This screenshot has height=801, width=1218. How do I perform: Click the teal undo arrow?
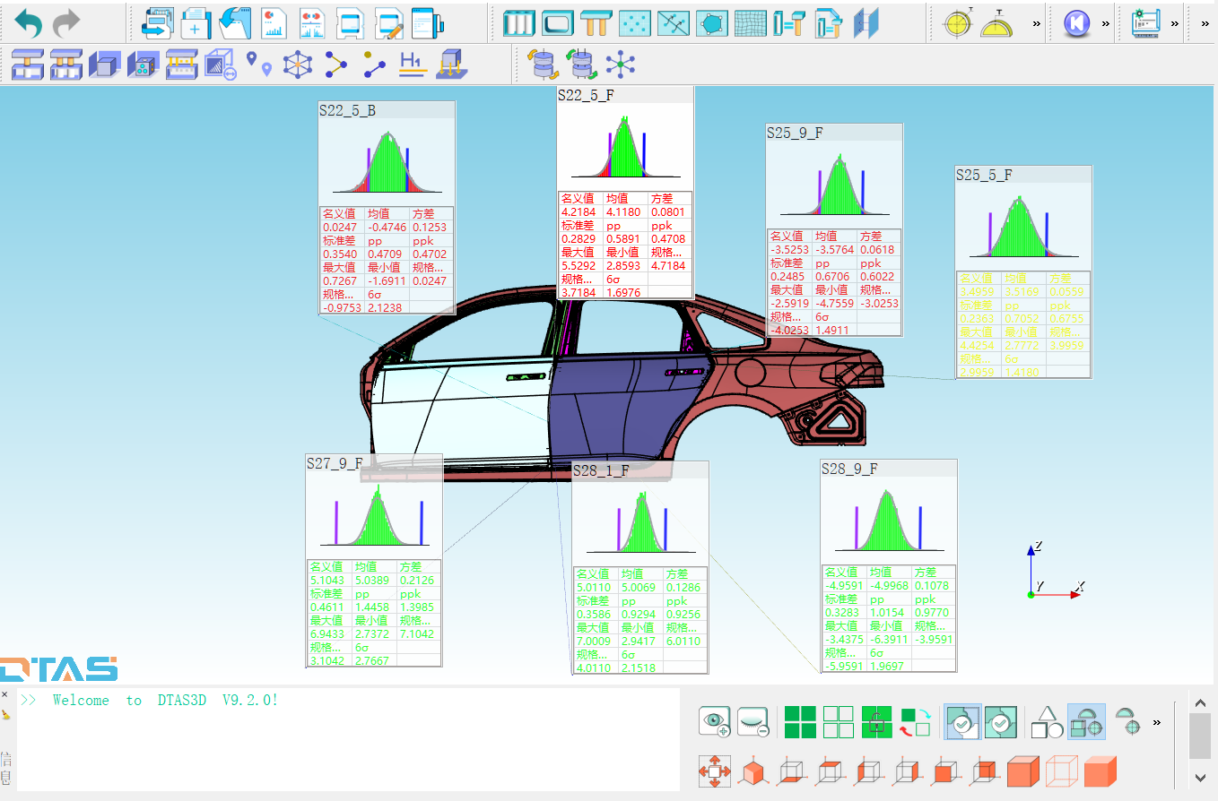[x=28, y=22]
